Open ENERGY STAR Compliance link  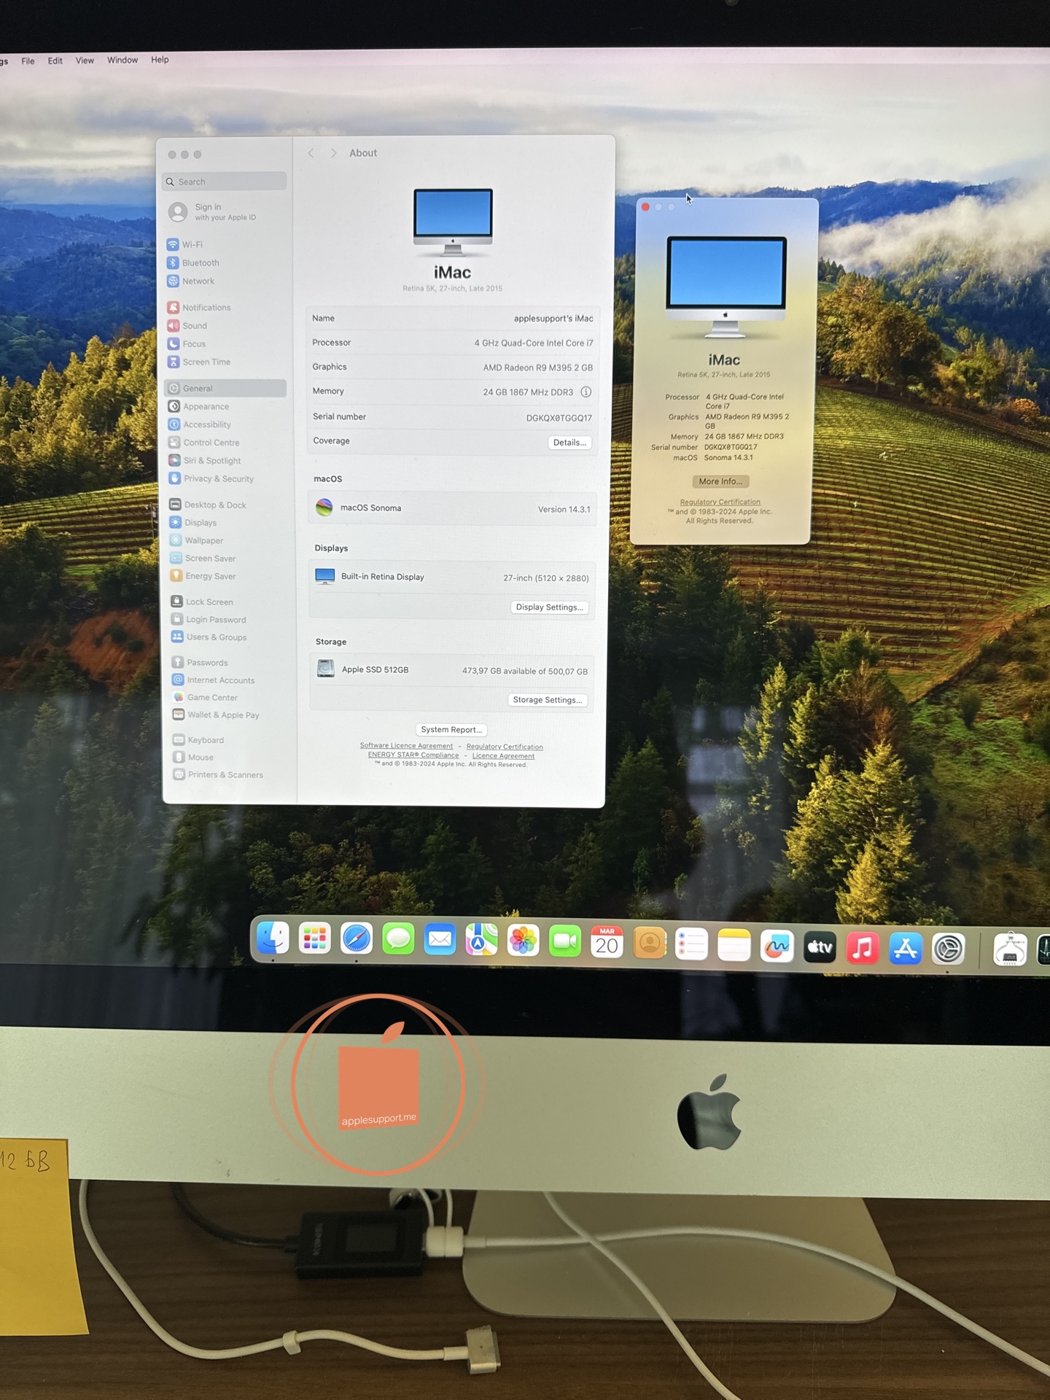click(413, 755)
